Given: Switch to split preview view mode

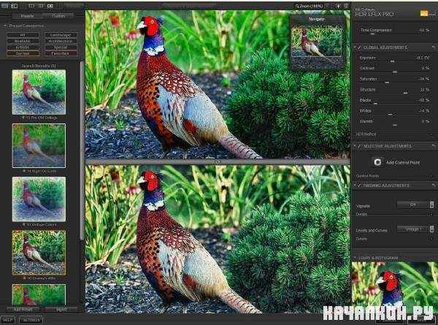Looking at the screenshot, I should pos(41,6).
